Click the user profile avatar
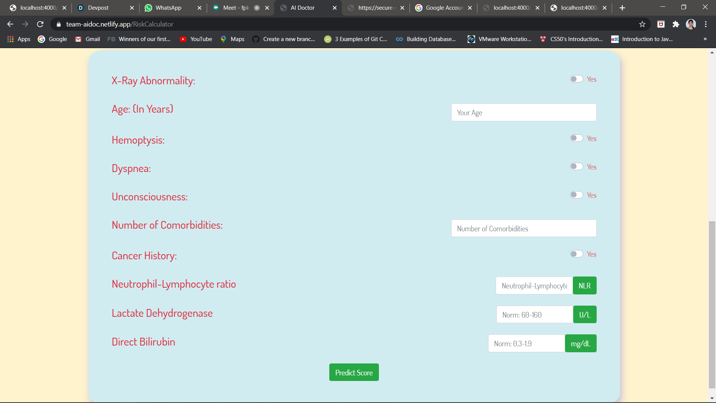Screen dimensions: 716x403 pyautogui.click(x=691, y=24)
